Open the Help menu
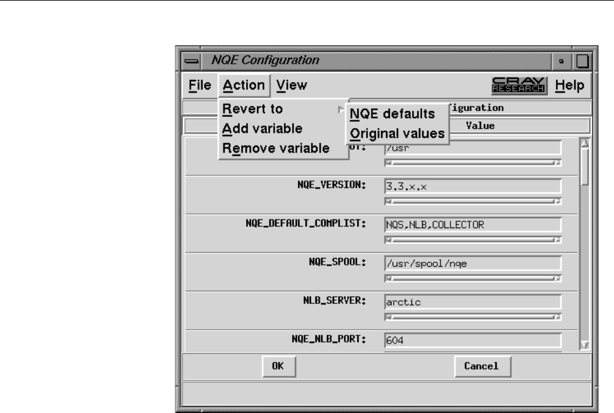Viewport: 614px width, 413px height. [x=569, y=85]
